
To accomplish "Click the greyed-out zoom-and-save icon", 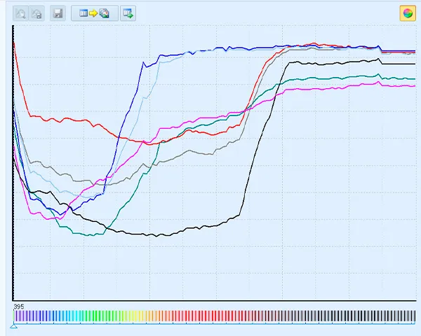I will (36, 13).
